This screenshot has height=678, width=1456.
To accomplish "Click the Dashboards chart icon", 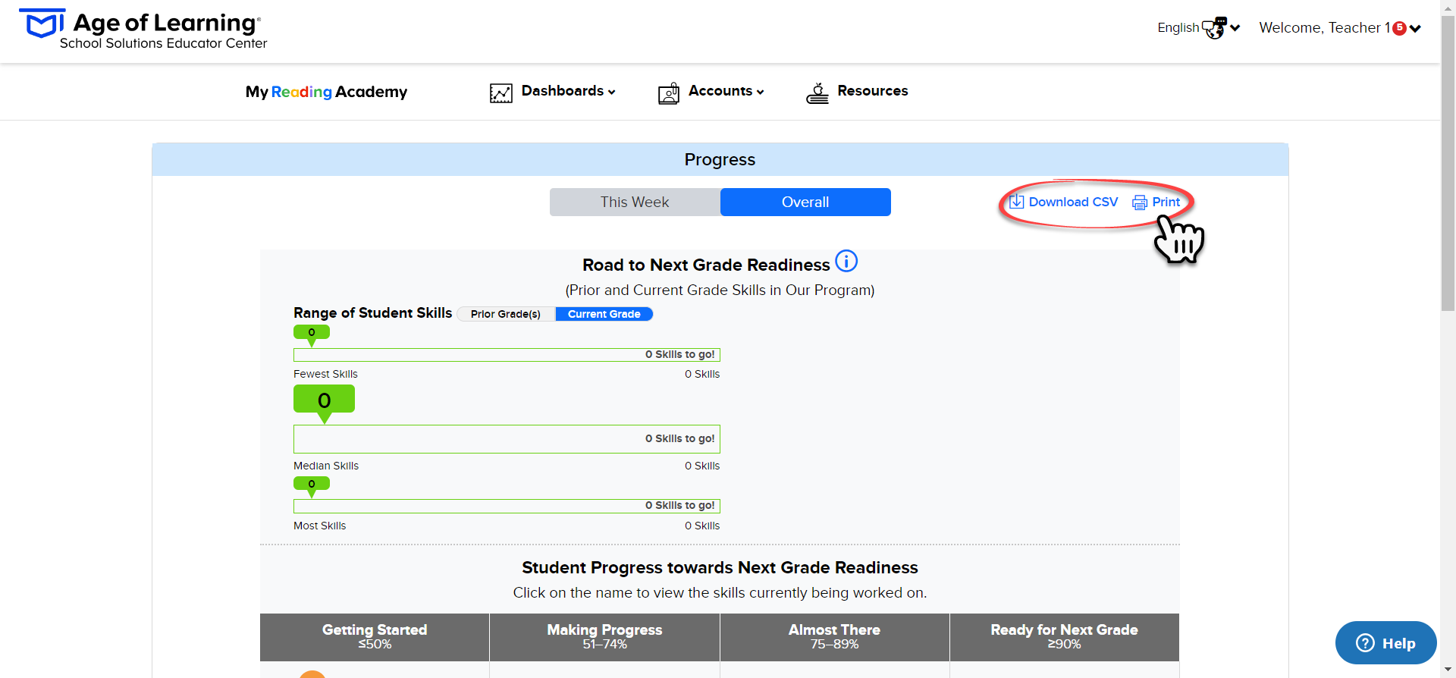I will point(501,93).
